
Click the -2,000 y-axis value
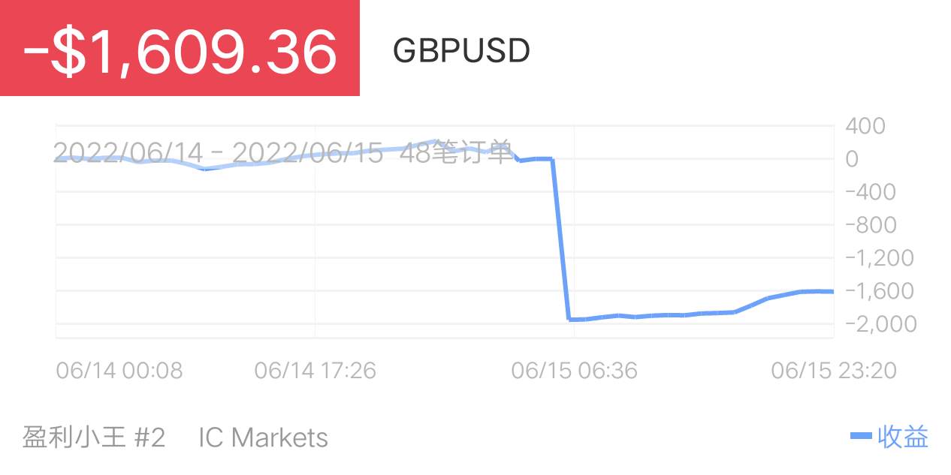tap(881, 324)
